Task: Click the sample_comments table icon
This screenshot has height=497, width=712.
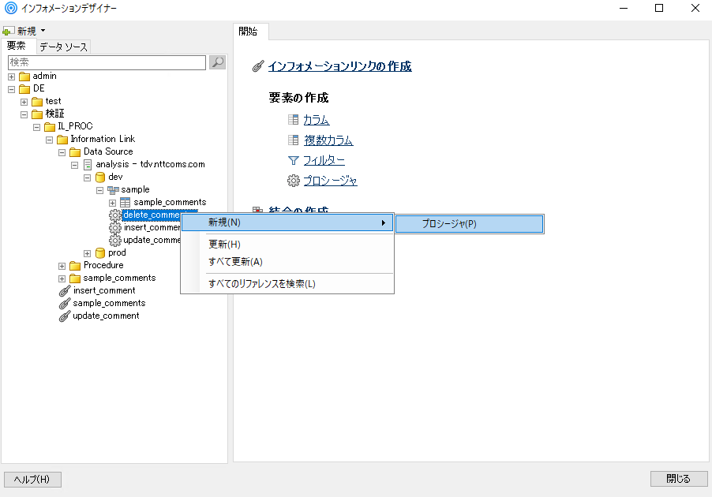Action: coord(126,203)
